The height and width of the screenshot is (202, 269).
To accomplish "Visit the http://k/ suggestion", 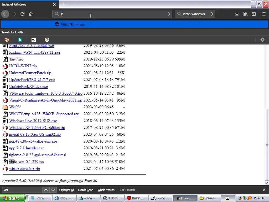I will (x=134, y=24).
